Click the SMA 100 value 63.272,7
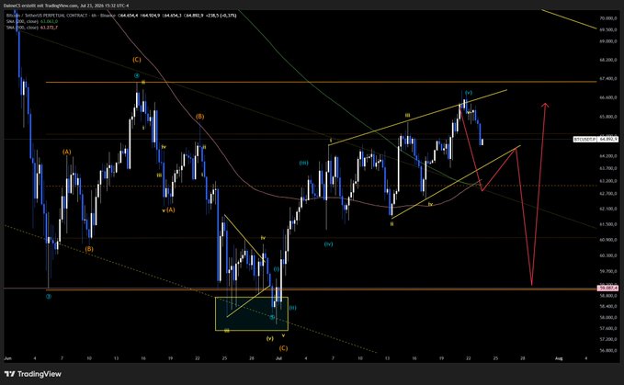The height and width of the screenshot is (385, 624). (x=50, y=28)
